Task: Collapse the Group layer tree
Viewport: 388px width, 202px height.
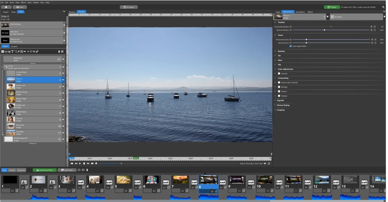Action: 2,67
